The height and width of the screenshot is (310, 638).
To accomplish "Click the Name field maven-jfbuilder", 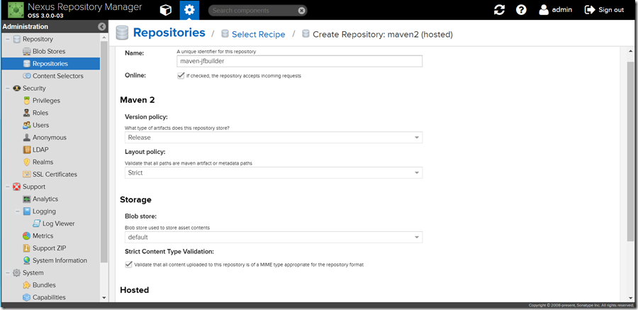I will [x=299, y=61].
